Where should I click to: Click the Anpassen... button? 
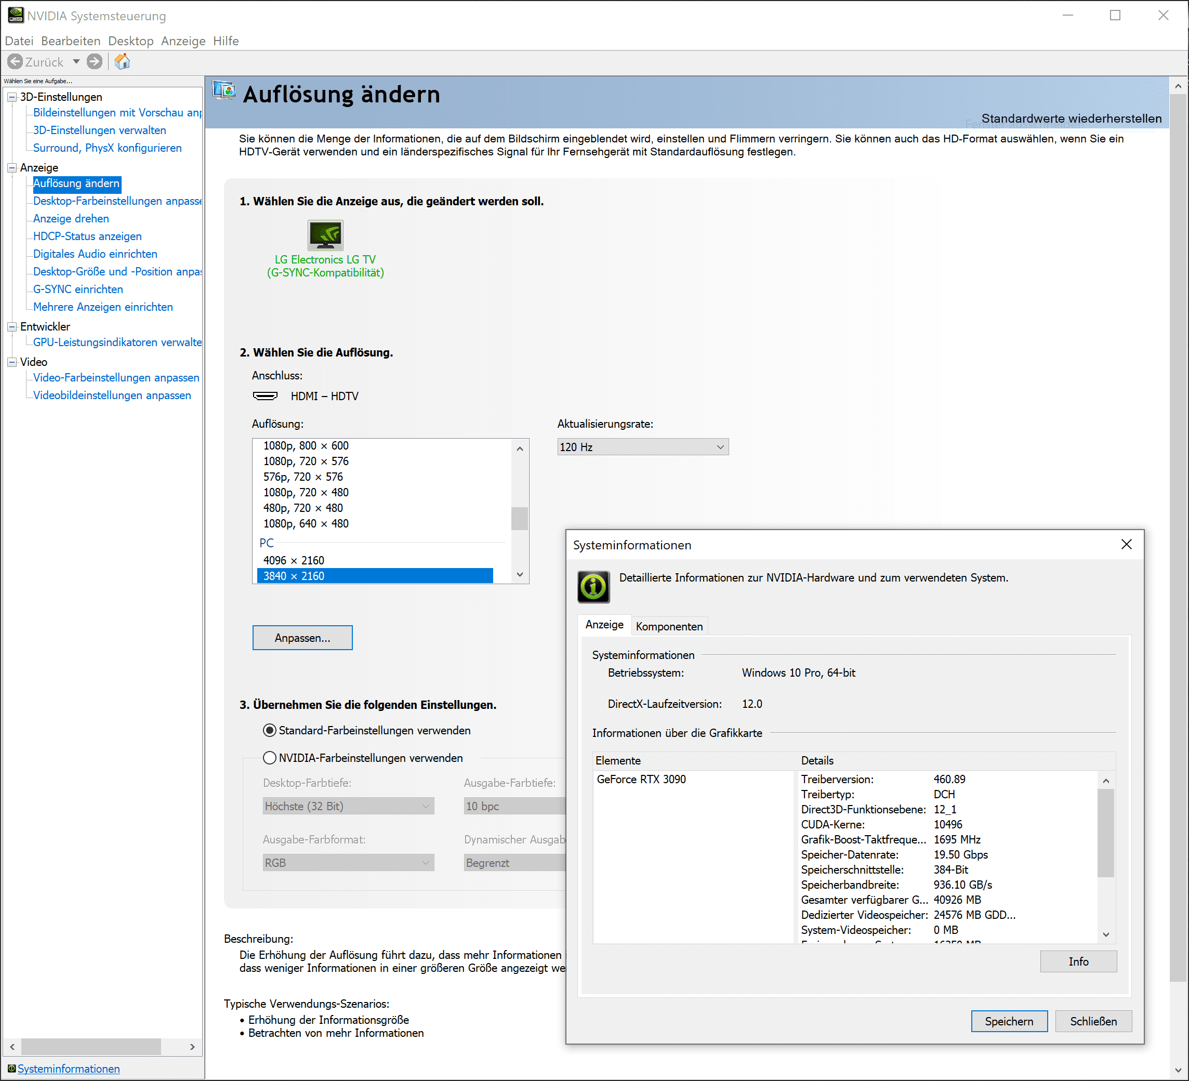302,638
